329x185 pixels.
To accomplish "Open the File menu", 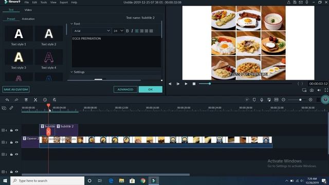I will coord(27,2).
